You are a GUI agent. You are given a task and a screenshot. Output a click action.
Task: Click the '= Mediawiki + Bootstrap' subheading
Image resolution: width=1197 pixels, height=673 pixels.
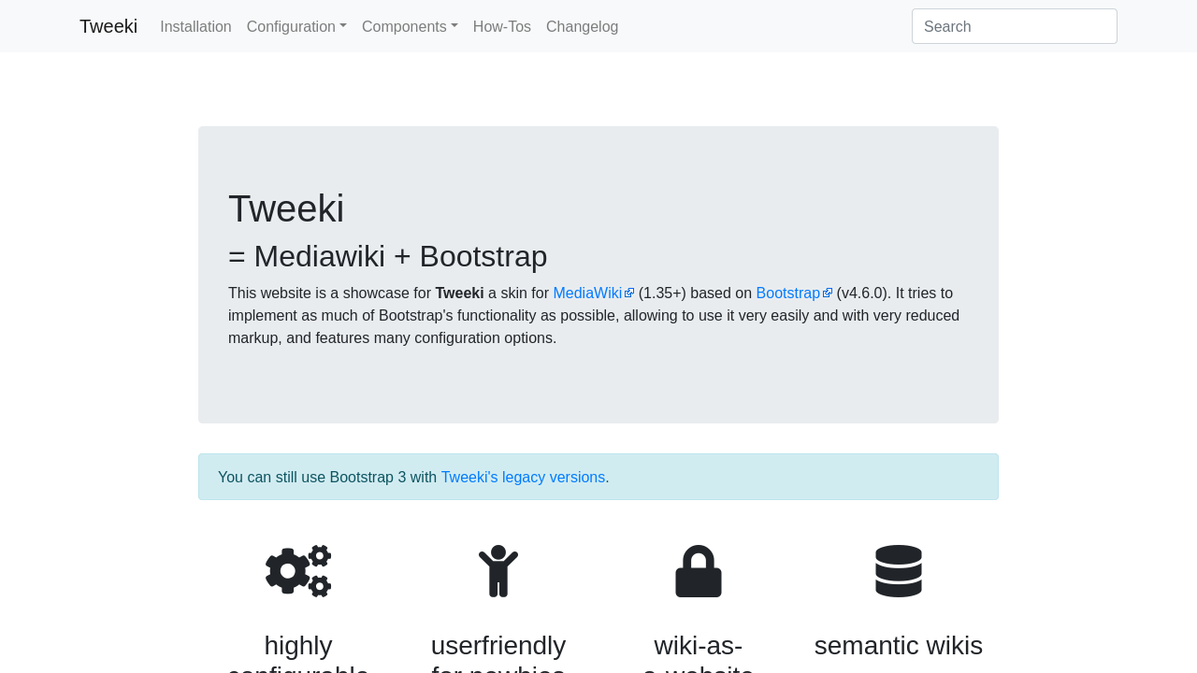click(388, 256)
